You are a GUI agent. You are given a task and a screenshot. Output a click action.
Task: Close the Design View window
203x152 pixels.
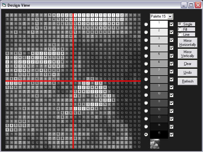198,5
